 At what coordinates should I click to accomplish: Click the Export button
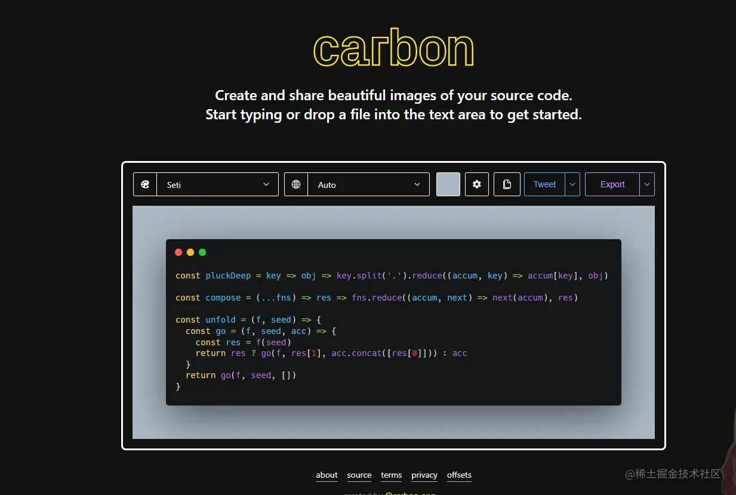coord(612,184)
